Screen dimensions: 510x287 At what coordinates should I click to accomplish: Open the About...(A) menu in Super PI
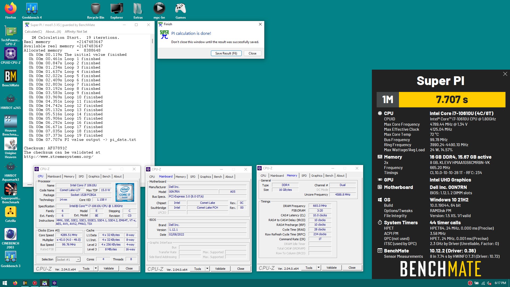pos(53,31)
